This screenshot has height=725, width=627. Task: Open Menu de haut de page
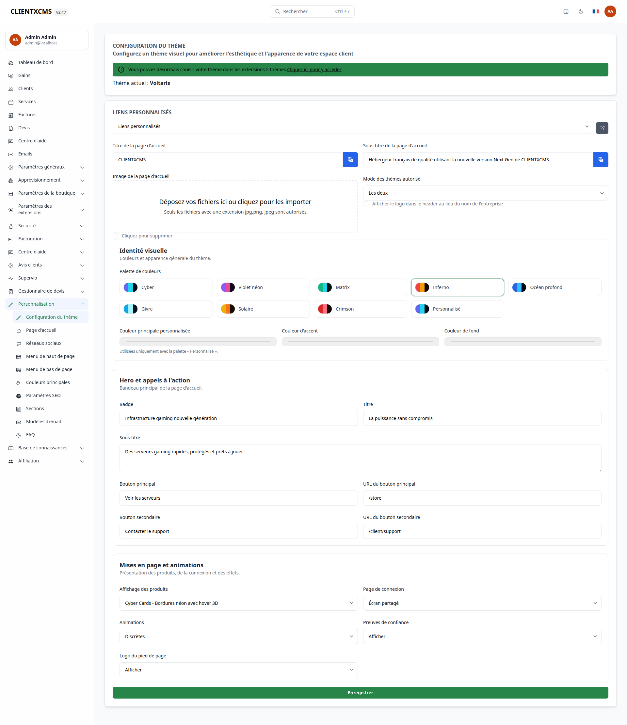click(x=50, y=356)
